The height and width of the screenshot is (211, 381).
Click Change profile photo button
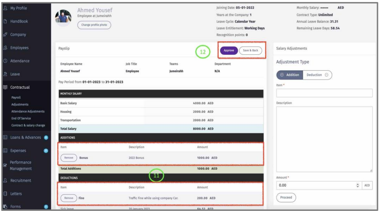click(x=94, y=25)
